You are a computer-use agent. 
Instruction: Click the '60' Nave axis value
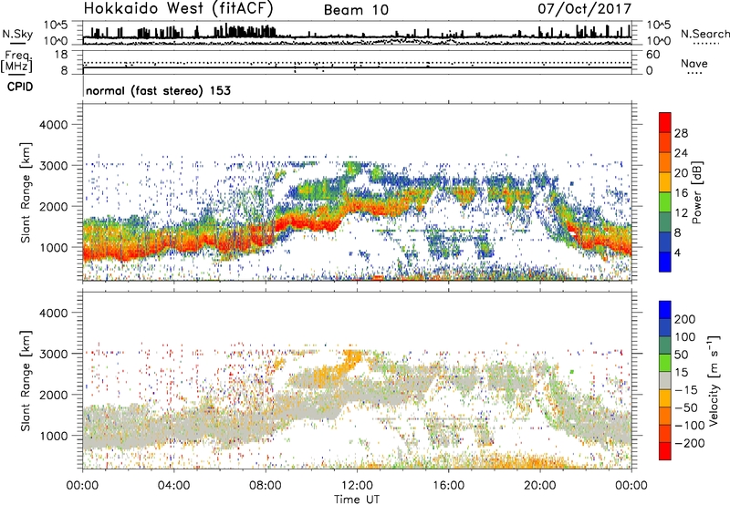[652, 55]
